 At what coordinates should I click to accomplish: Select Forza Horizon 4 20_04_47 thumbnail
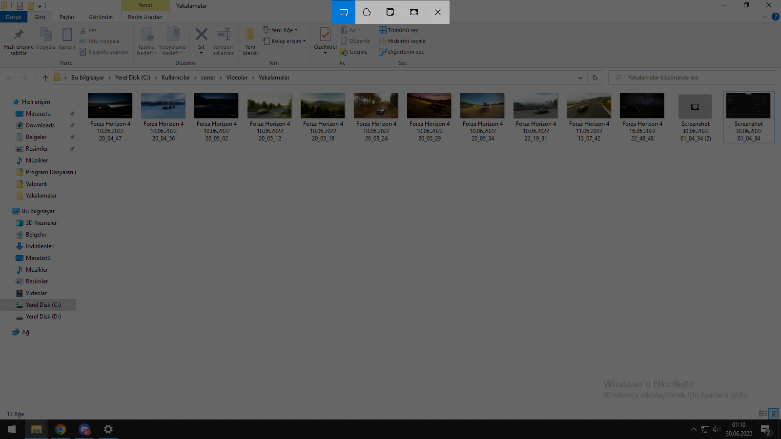click(x=110, y=106)
